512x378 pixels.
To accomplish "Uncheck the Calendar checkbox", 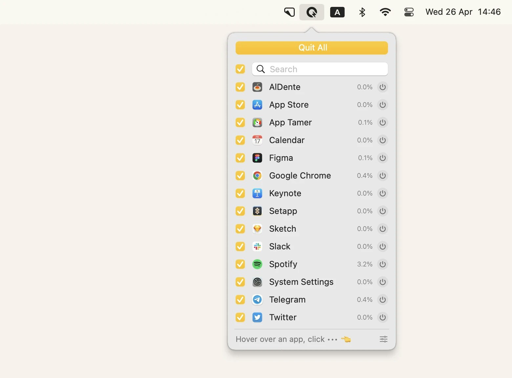I will tap(240, 140).
